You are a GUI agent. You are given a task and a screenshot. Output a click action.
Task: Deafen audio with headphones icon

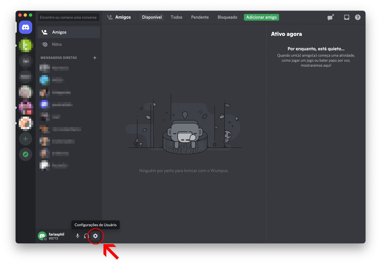point(86,236)
